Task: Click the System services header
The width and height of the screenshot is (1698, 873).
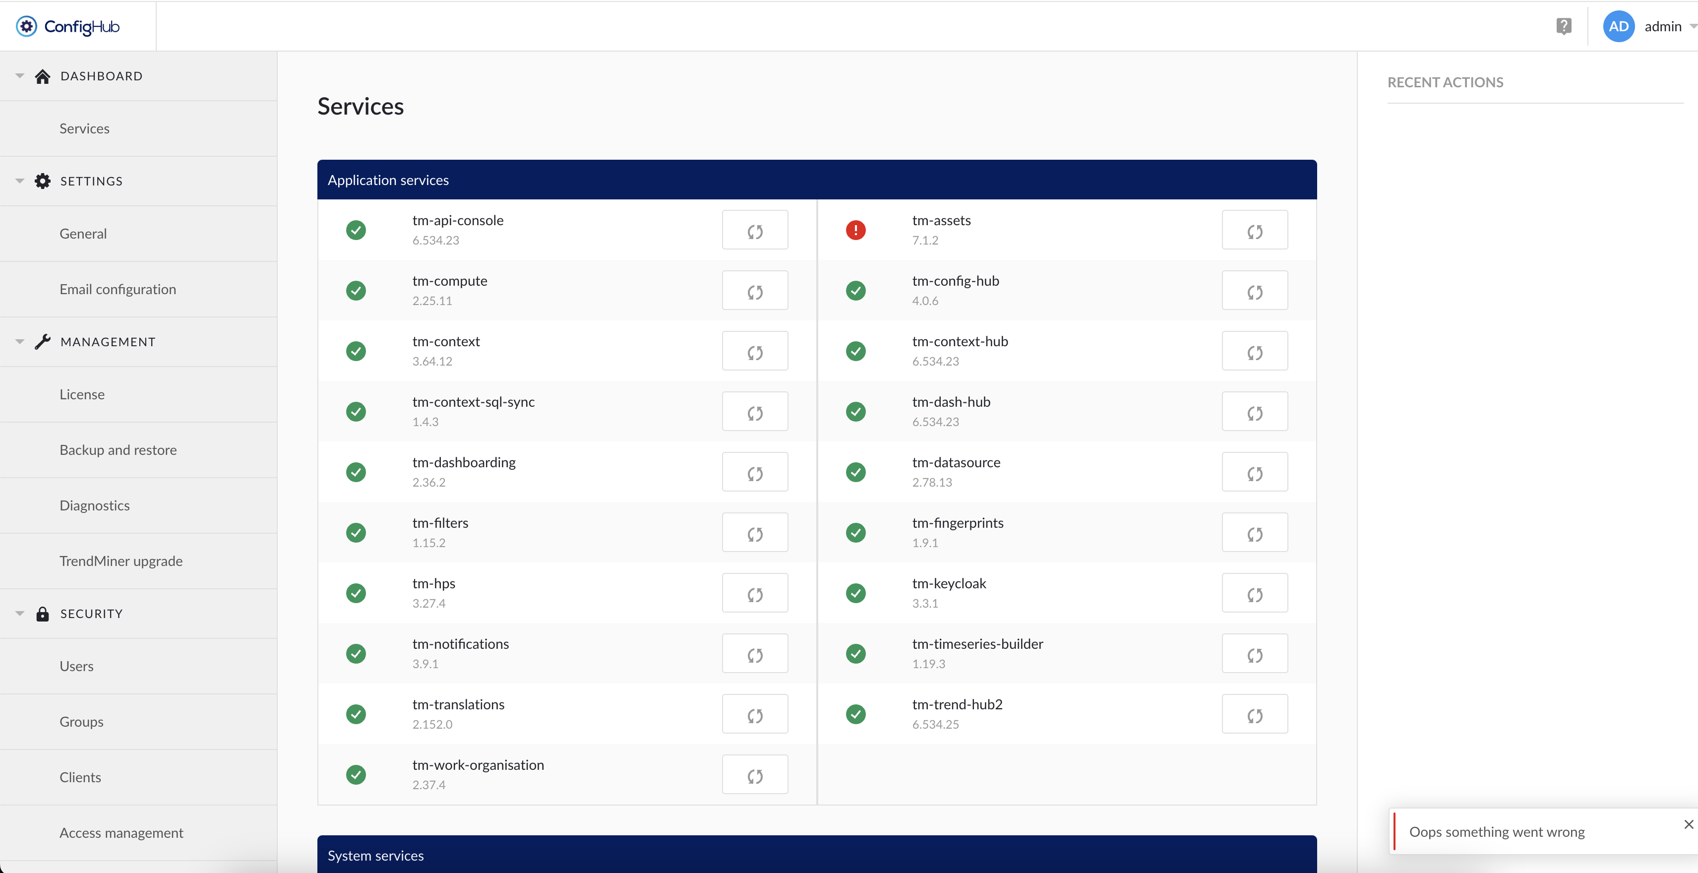Action: (817, 855)
